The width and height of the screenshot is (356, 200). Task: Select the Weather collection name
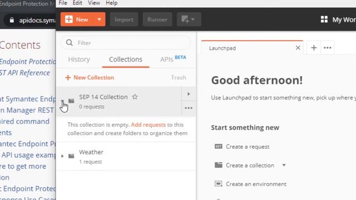91,152
